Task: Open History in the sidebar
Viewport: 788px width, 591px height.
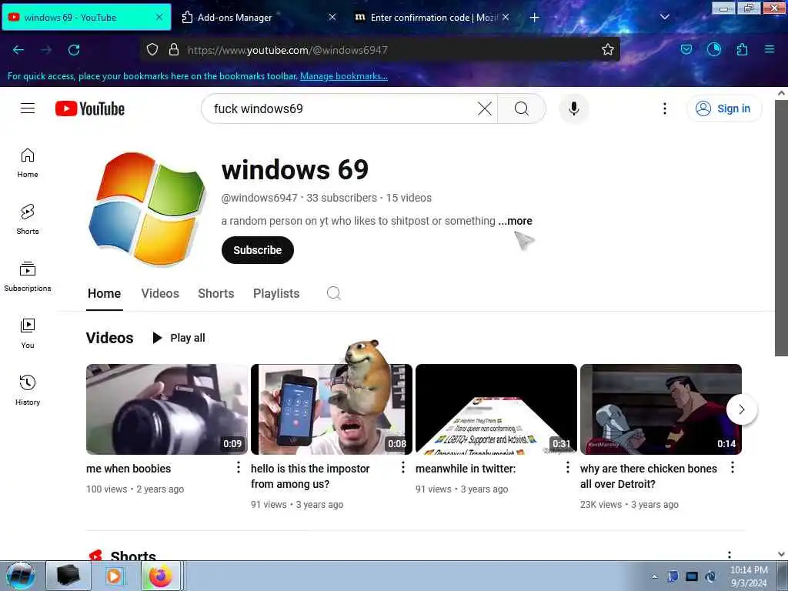Action: 28,390
